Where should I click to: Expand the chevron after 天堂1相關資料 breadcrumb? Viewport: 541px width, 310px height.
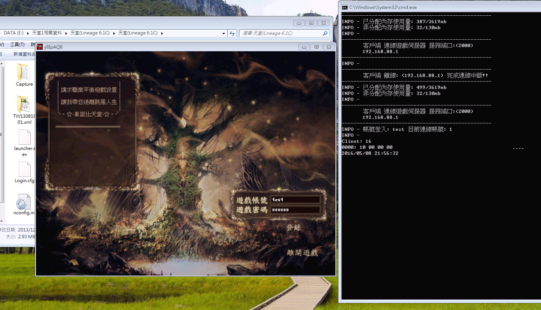tap(66, 33)
